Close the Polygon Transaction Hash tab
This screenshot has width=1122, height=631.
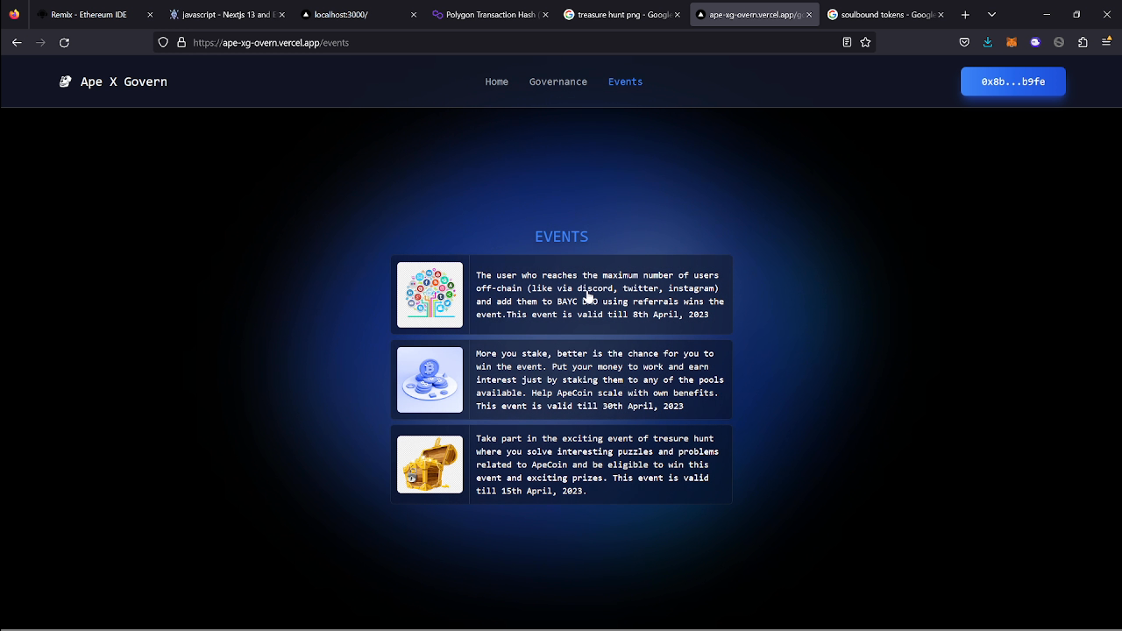[545, 15]
